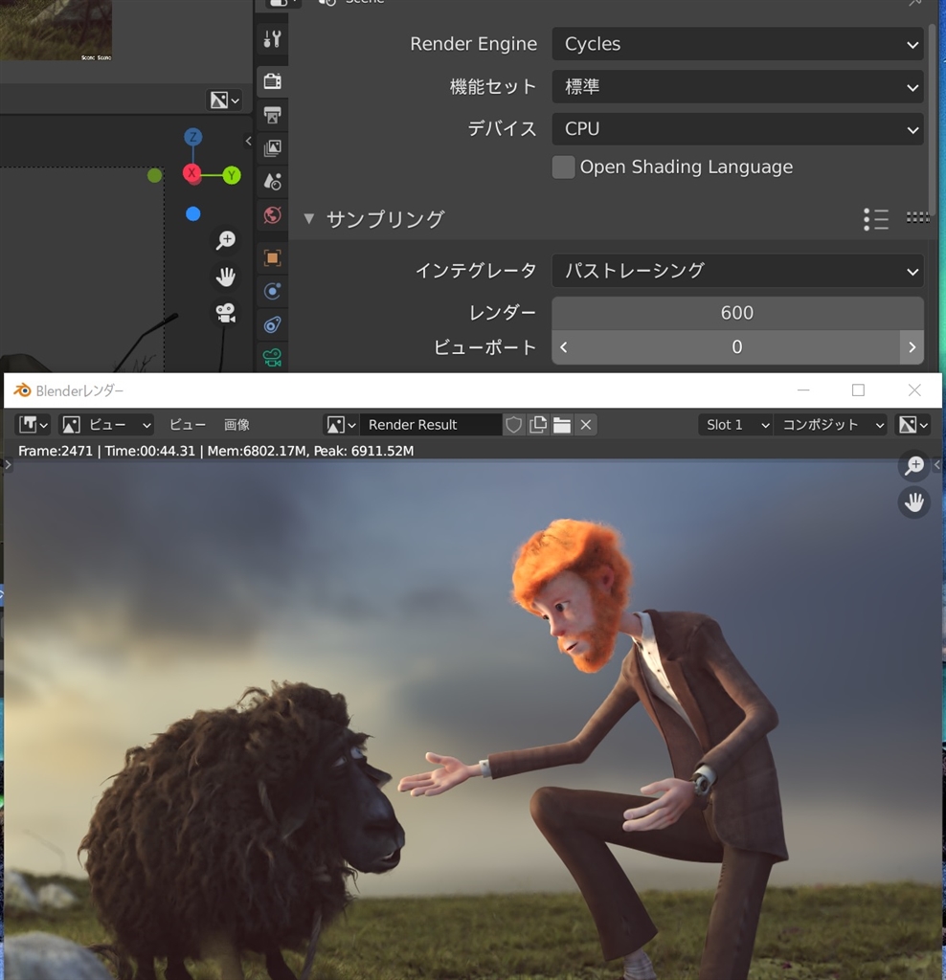This screenshot has height=980, width=946.
Task: Open the Physics properties tab
Action: pyautogui.click(x=272, y=291)
